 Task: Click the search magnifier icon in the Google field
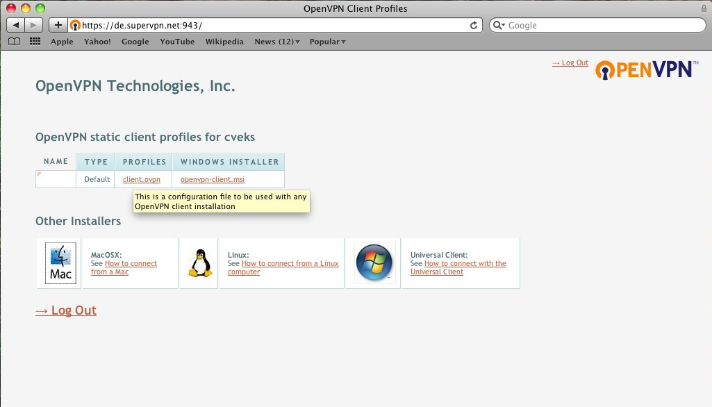pyautogui.click(x=499, y=26)
